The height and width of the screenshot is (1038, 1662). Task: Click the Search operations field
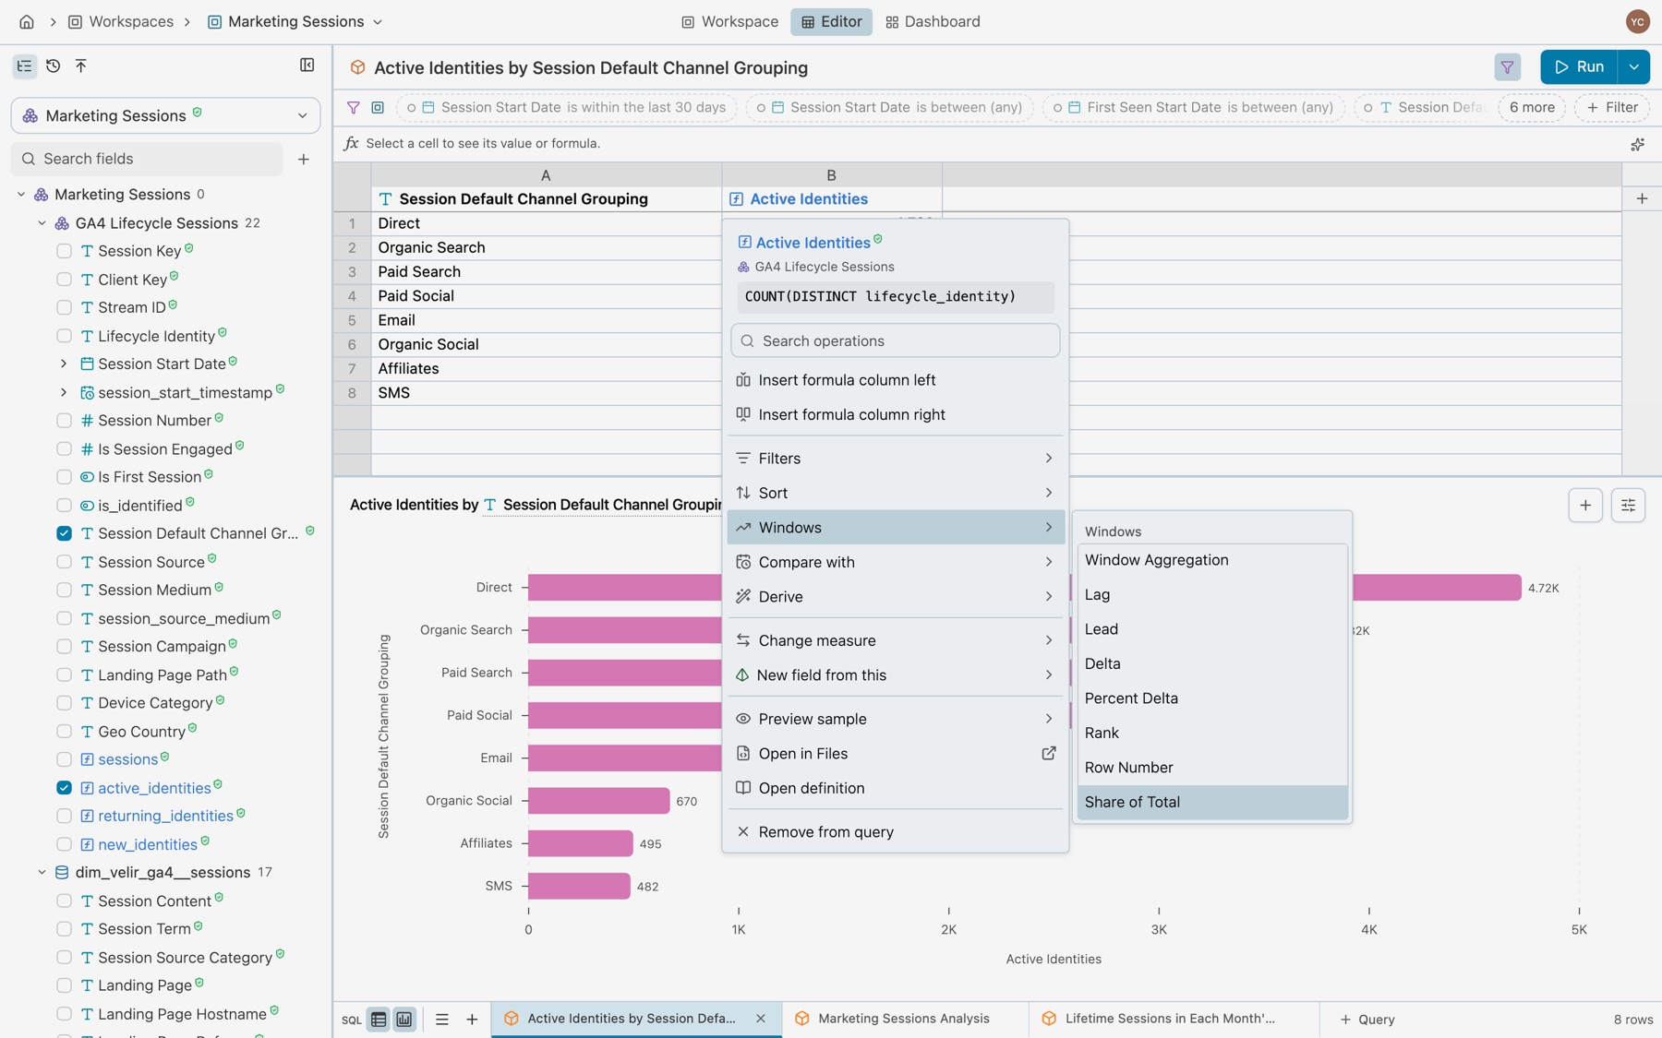coord(896,340)
